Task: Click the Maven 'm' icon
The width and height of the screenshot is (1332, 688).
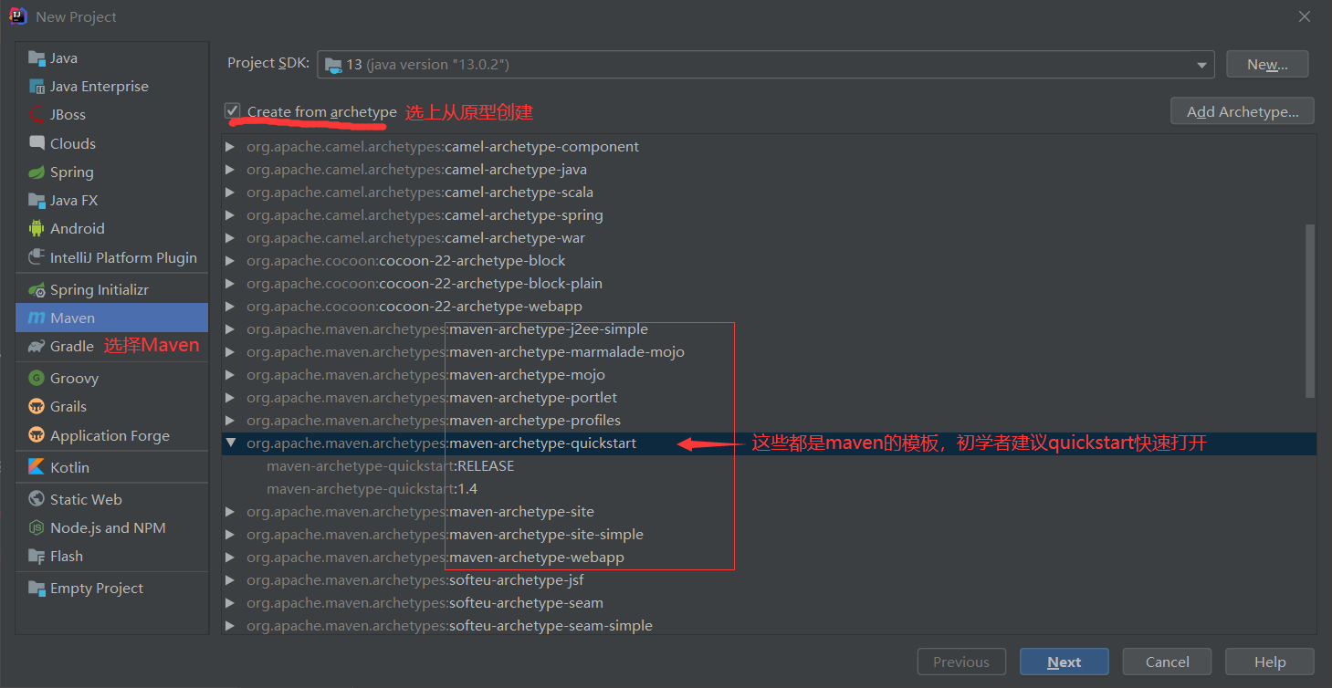Action: 37,318
